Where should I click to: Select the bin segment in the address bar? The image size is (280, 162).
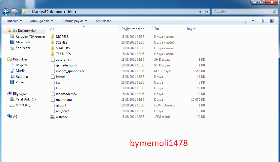(x=70, y=12)
